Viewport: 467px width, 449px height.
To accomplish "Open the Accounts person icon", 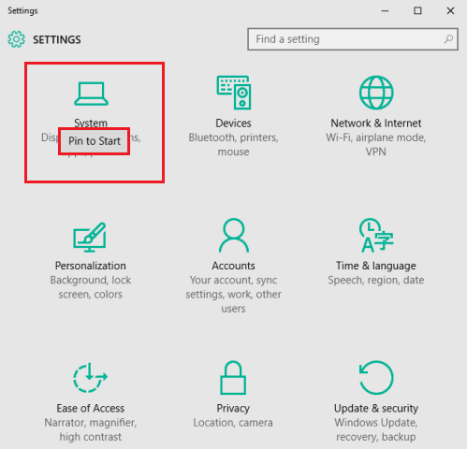I will (234, 236).
